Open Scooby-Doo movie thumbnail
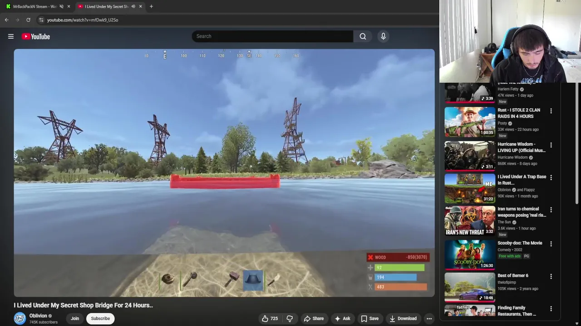Viewport: 581px width, 326px height. (470, 255)
